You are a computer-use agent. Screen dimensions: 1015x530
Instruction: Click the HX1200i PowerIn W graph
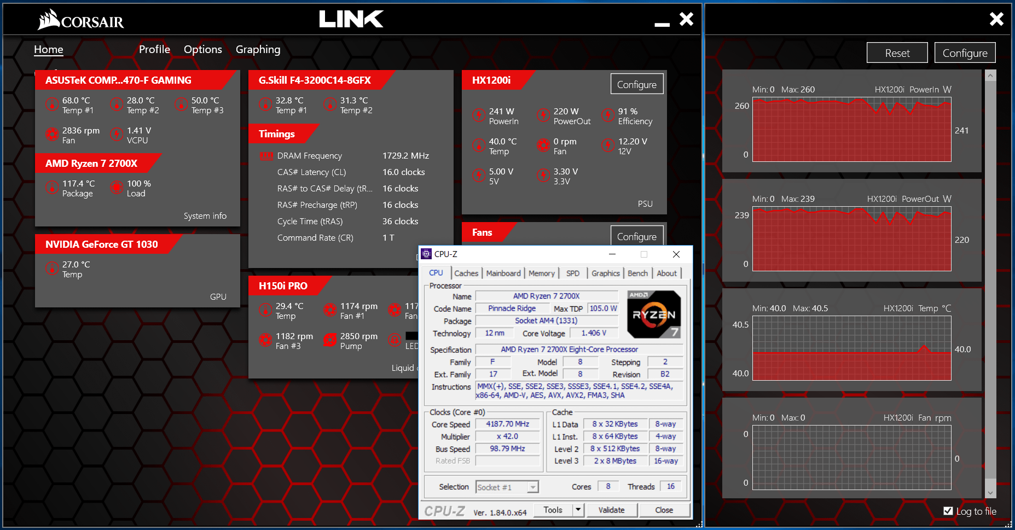click(851, 130)
